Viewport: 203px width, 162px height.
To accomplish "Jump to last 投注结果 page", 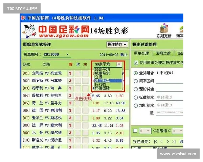I will click(174, 142).
